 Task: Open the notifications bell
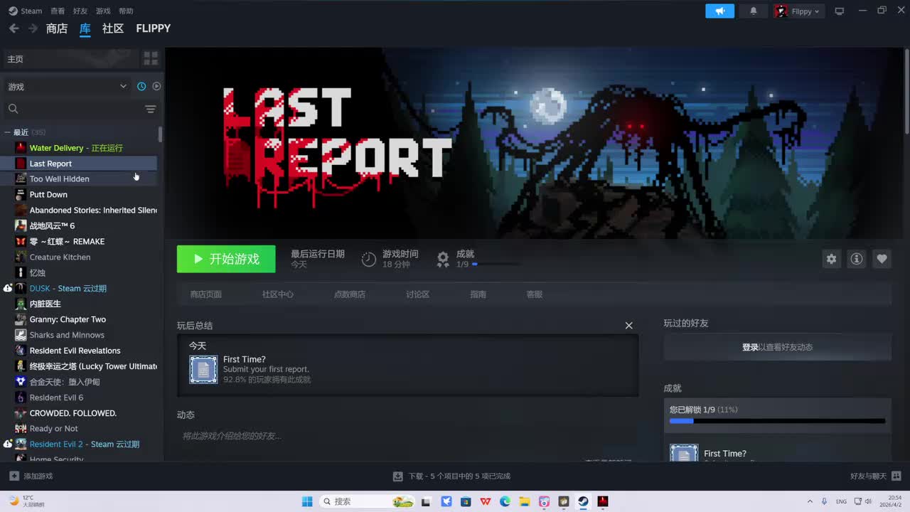(x=754, y=11)
